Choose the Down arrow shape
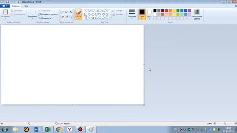237x133 pixels. 86,18
